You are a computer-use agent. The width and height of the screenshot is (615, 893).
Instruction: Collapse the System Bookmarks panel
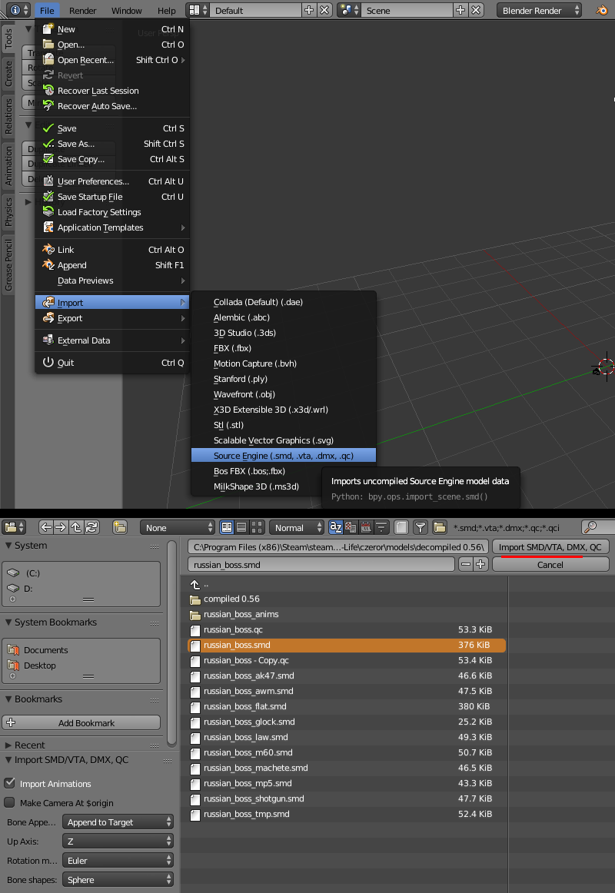[x=8, y=622]
